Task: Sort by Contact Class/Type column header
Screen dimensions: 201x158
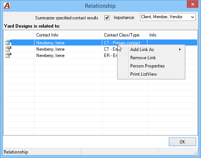Action: point(125,35)
